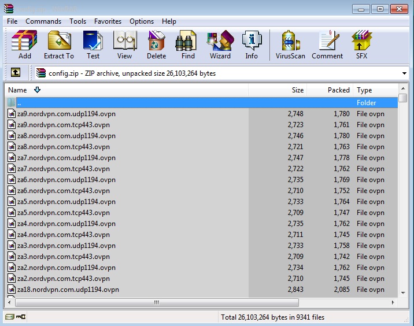Open the Tools menu
The height and width of the screenshot is (326, 414).
[x=77, y=21]
